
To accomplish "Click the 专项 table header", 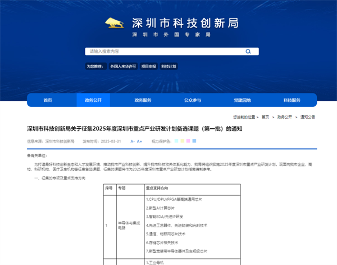I will pos(122,188).
